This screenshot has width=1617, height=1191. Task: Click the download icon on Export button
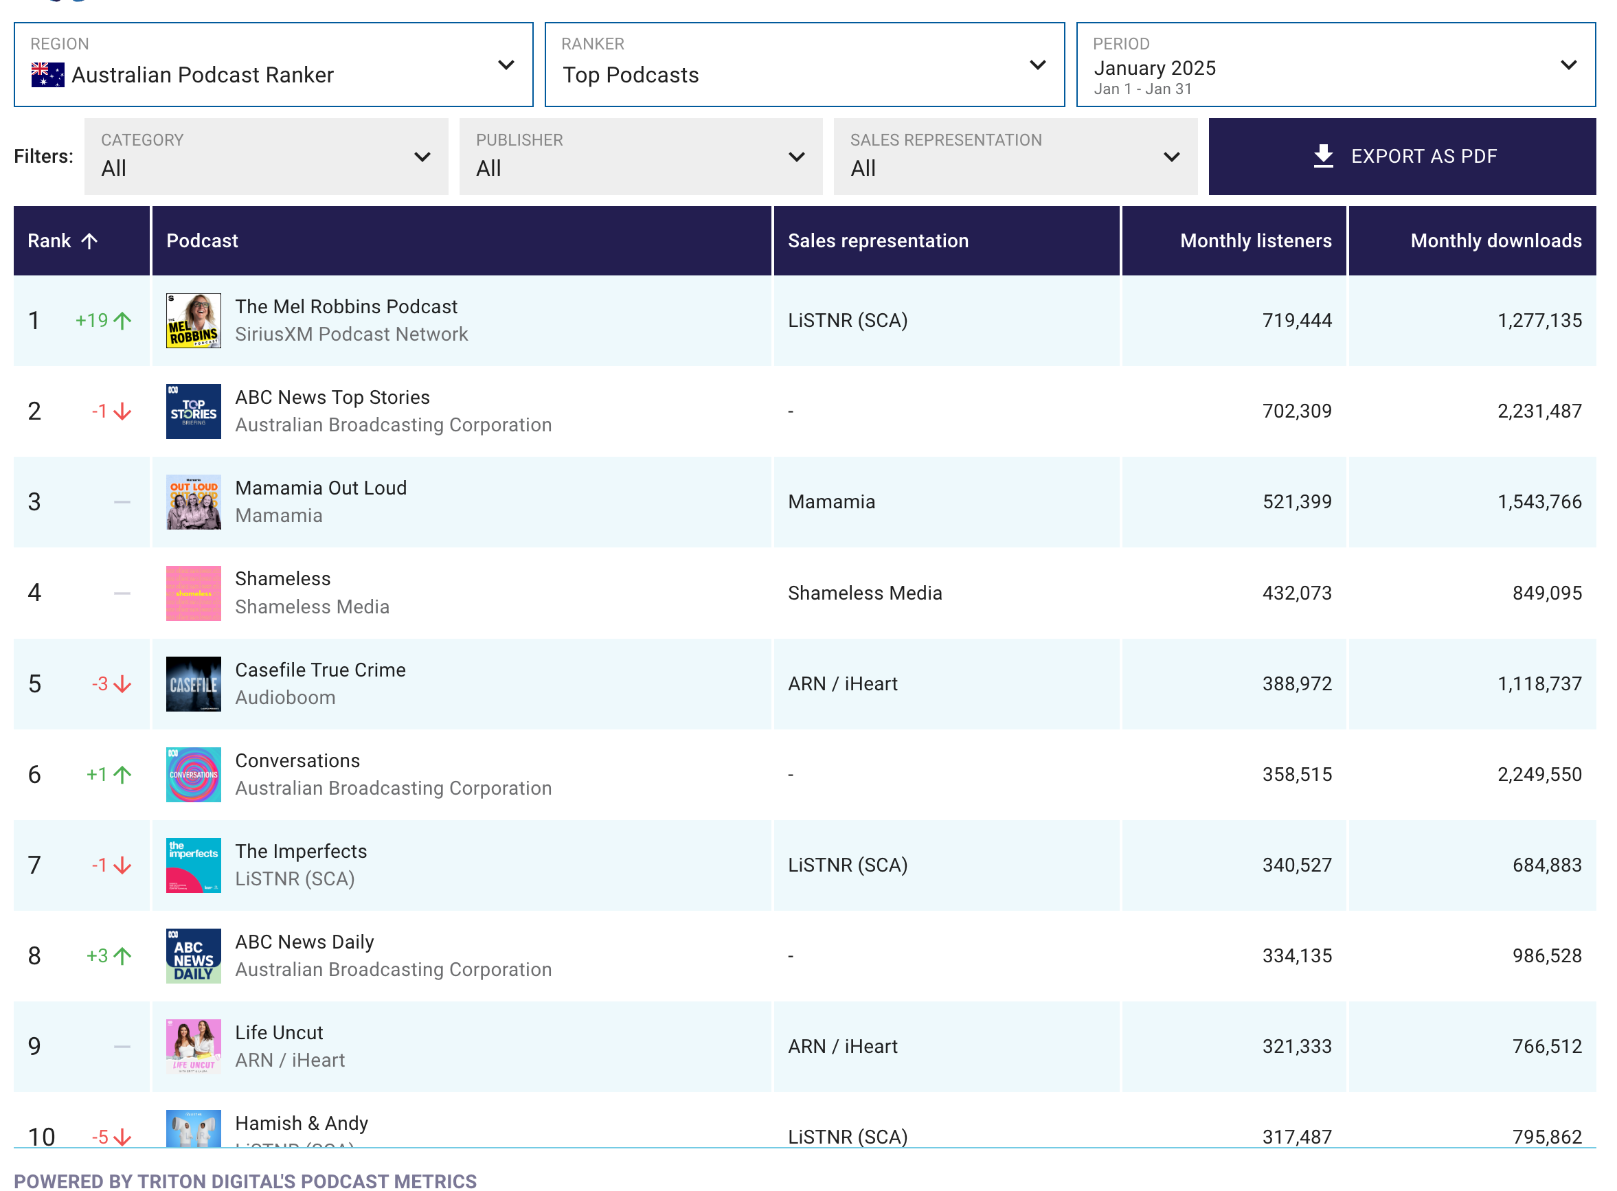pyautogui.click(x=1324, y=157)
